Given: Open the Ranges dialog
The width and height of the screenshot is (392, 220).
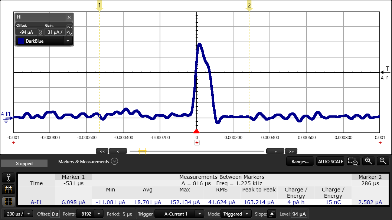Looking at the screenshot, I should point(300,161).
